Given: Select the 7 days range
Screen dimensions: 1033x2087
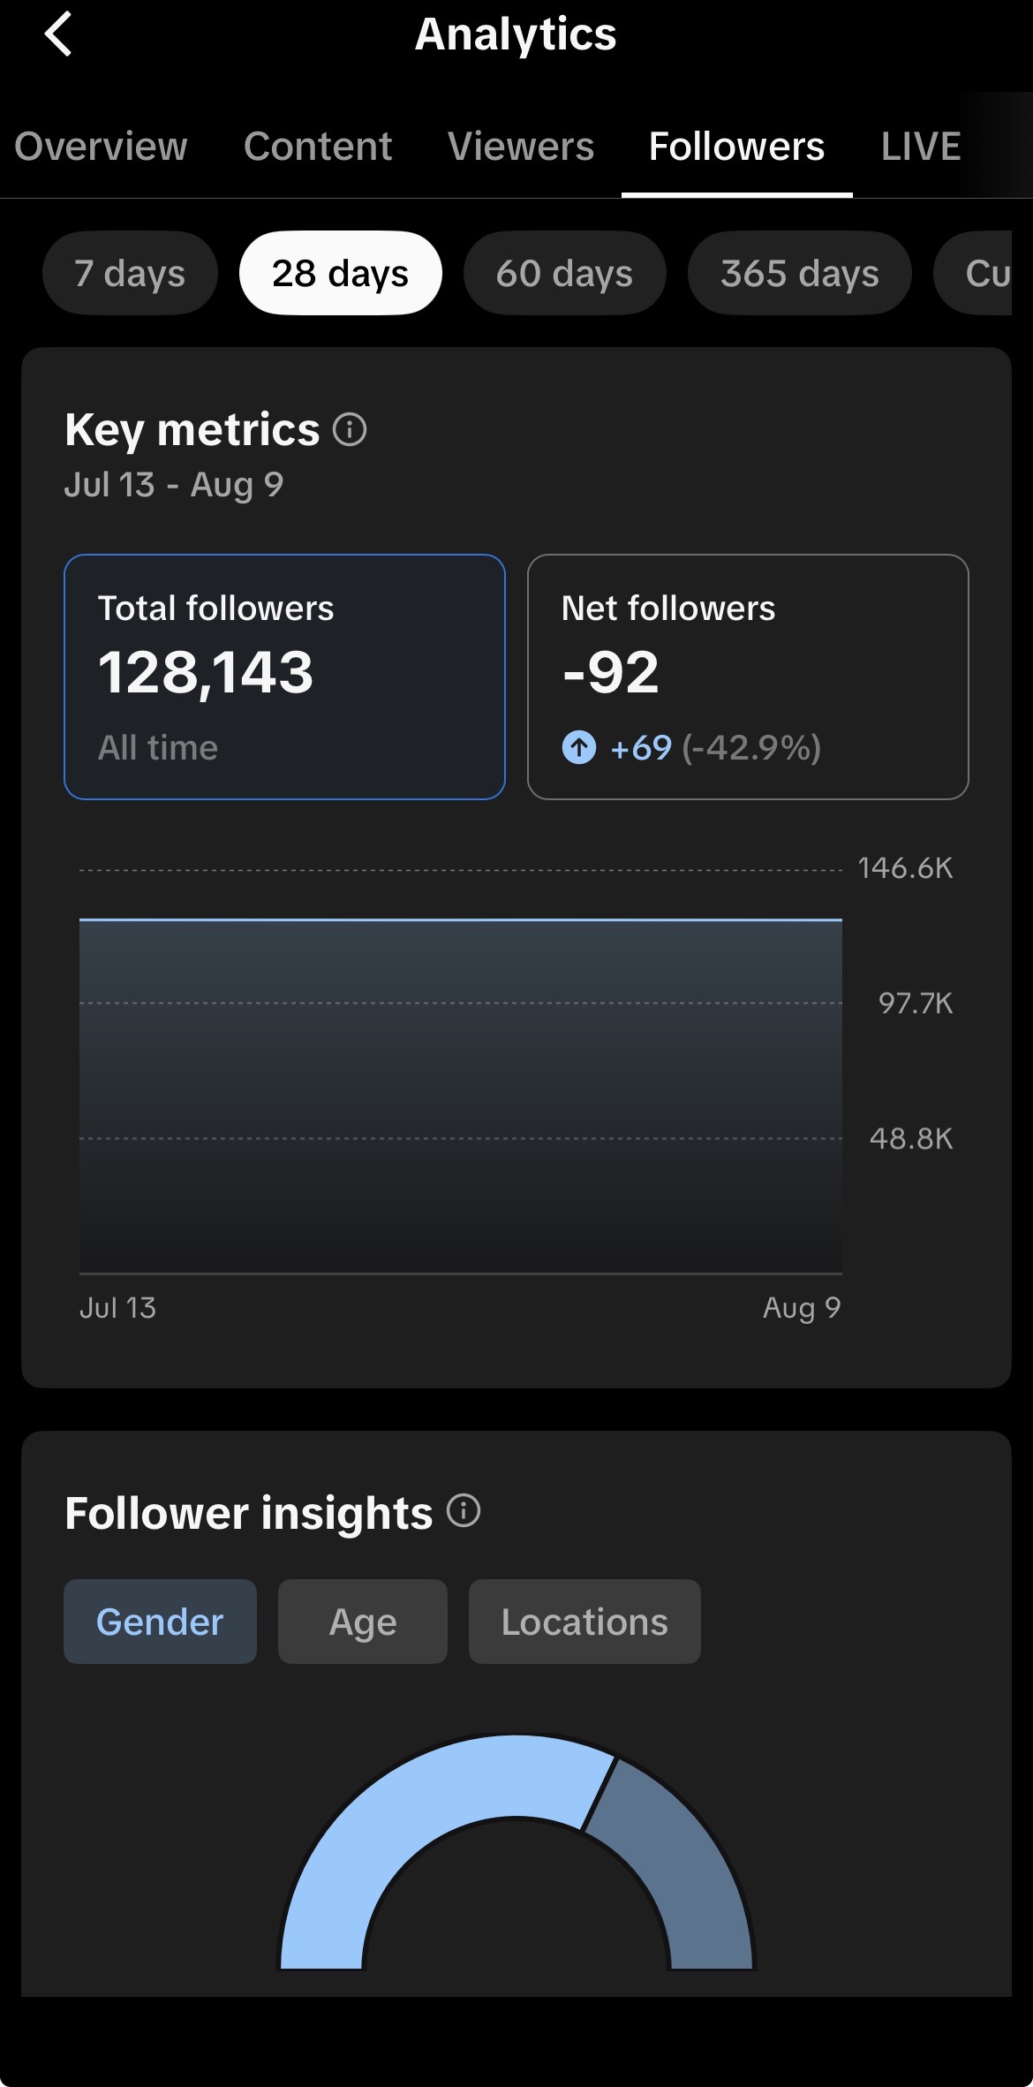Looking at the screenshot, I should click(130, 273).
